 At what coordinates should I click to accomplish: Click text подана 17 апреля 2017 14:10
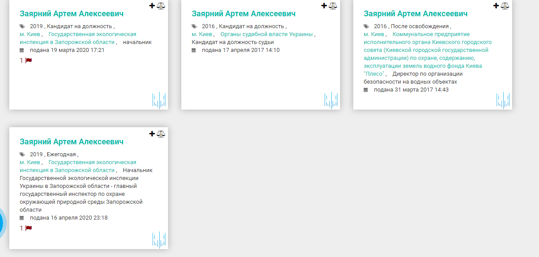pyautogui.click(x=241, y=50)
